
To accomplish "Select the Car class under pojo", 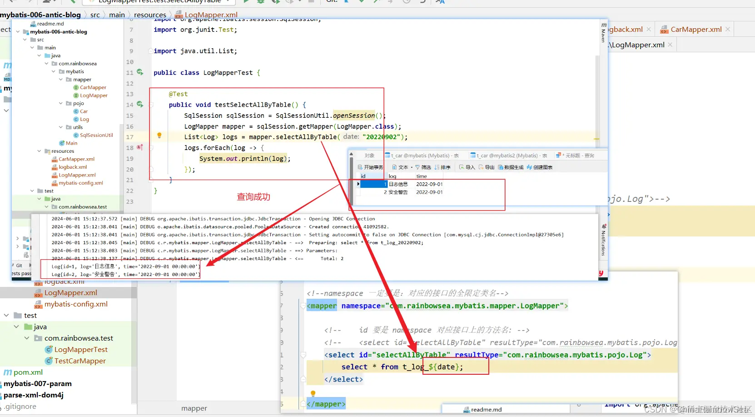I will (x=80, y=111).
